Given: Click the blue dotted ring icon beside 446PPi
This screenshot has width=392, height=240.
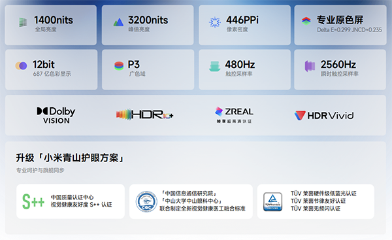Looking at the screenshot, I should tap(214, 22).
